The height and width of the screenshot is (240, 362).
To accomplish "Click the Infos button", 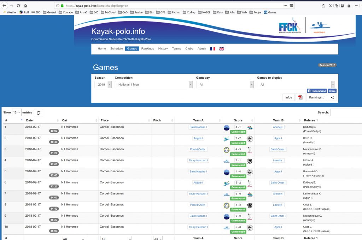I will [x=288, y=97].
